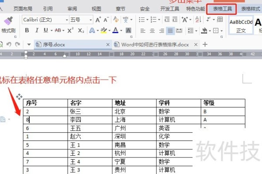Toggle subscript X₂ formatting
Viewport: 262px width, 174px height.
tap(81, 30)
